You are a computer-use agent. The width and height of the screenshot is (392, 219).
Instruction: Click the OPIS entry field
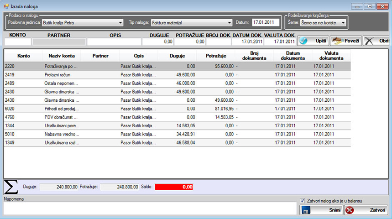tap(114, 42)
